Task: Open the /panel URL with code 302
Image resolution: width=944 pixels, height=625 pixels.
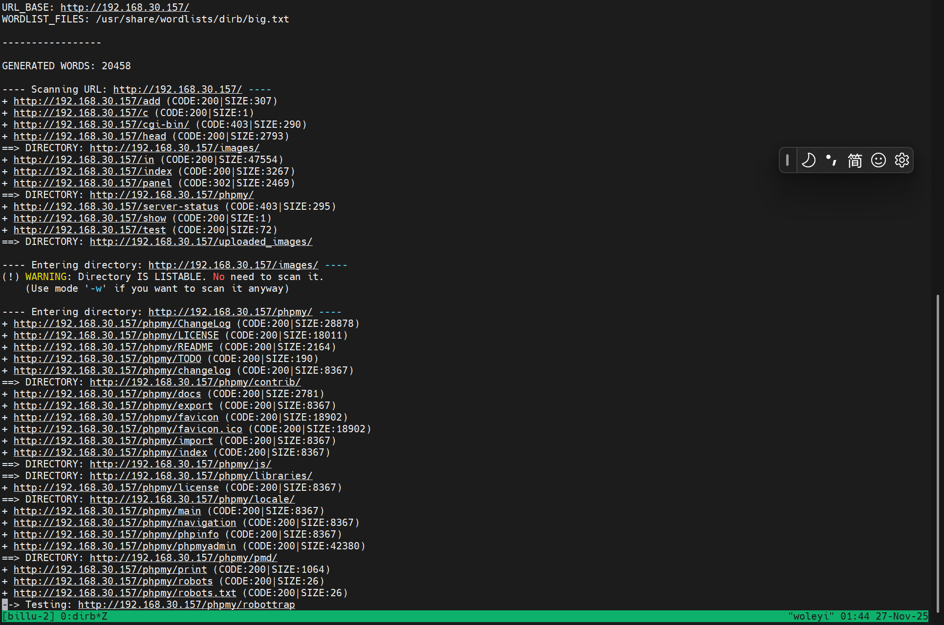Action: point(92,183)
